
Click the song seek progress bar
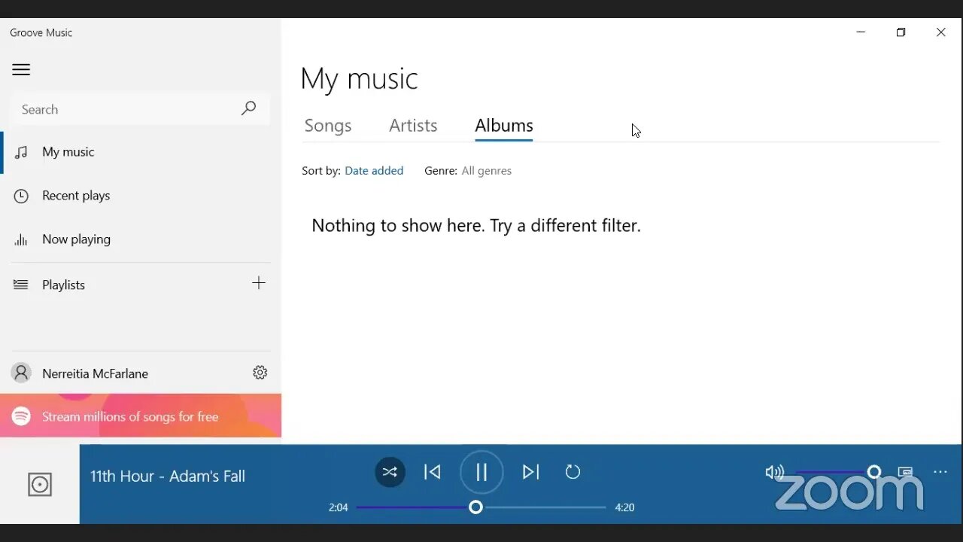(481, 507)
